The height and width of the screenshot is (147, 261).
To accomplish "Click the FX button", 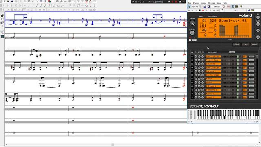I will tap(246, 45).
